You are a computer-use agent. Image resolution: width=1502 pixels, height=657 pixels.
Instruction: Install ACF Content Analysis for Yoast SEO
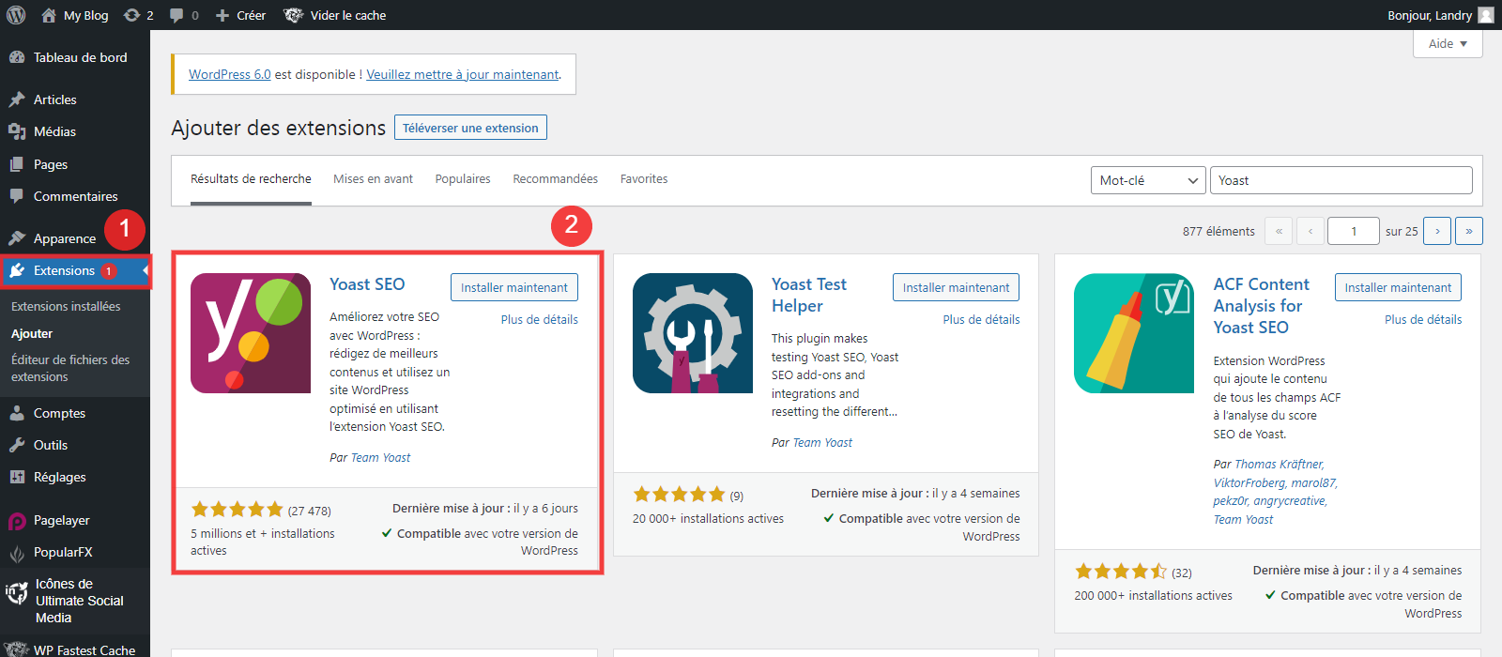point(1398,287)
